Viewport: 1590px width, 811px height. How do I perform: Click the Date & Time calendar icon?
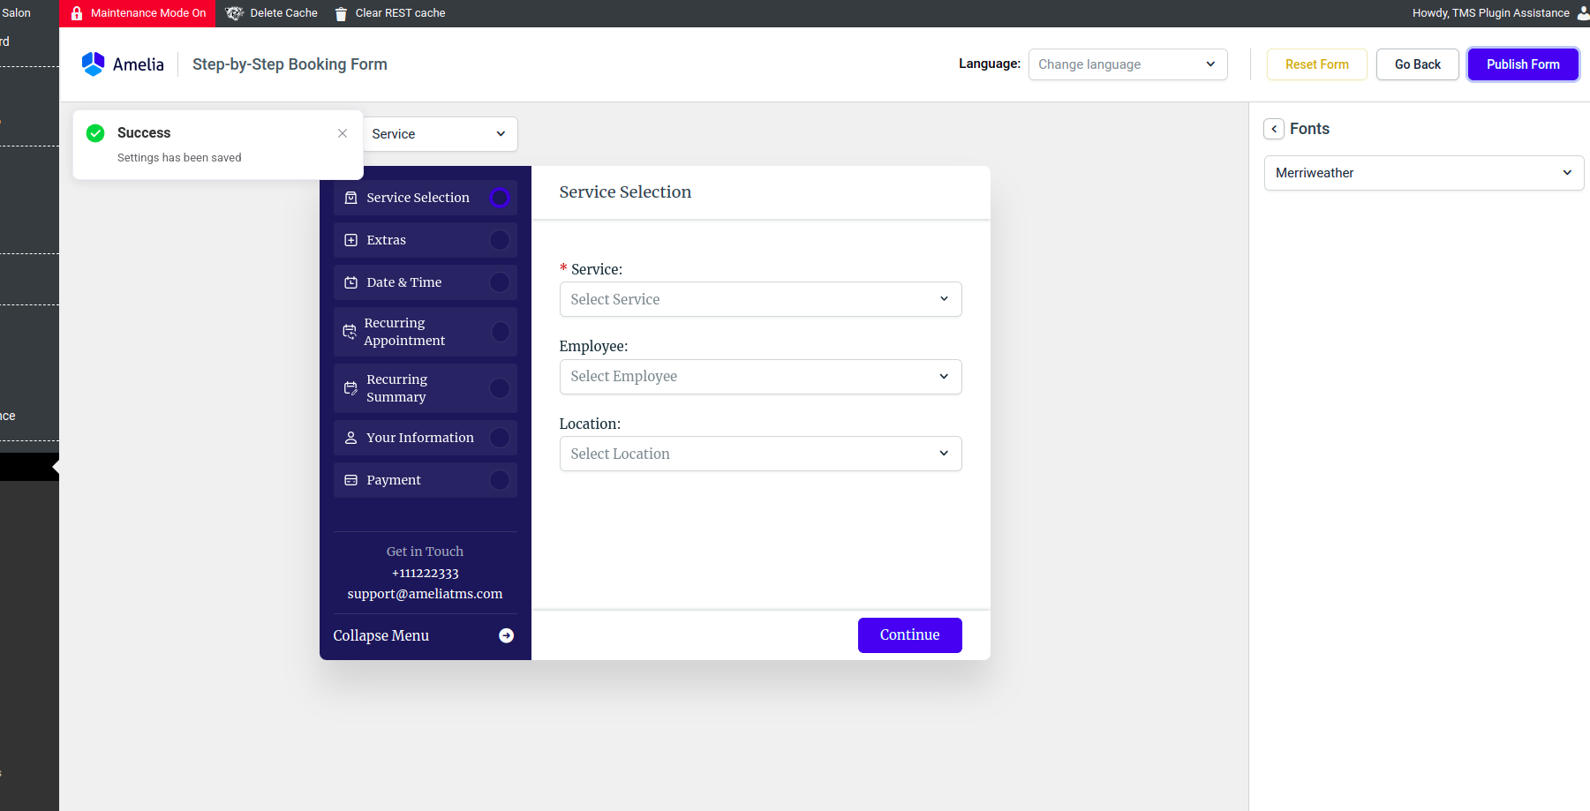coord(351,282)
